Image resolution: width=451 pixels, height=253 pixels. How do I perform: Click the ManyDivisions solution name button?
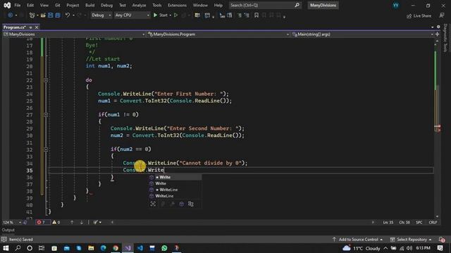[x=323, y=5]
